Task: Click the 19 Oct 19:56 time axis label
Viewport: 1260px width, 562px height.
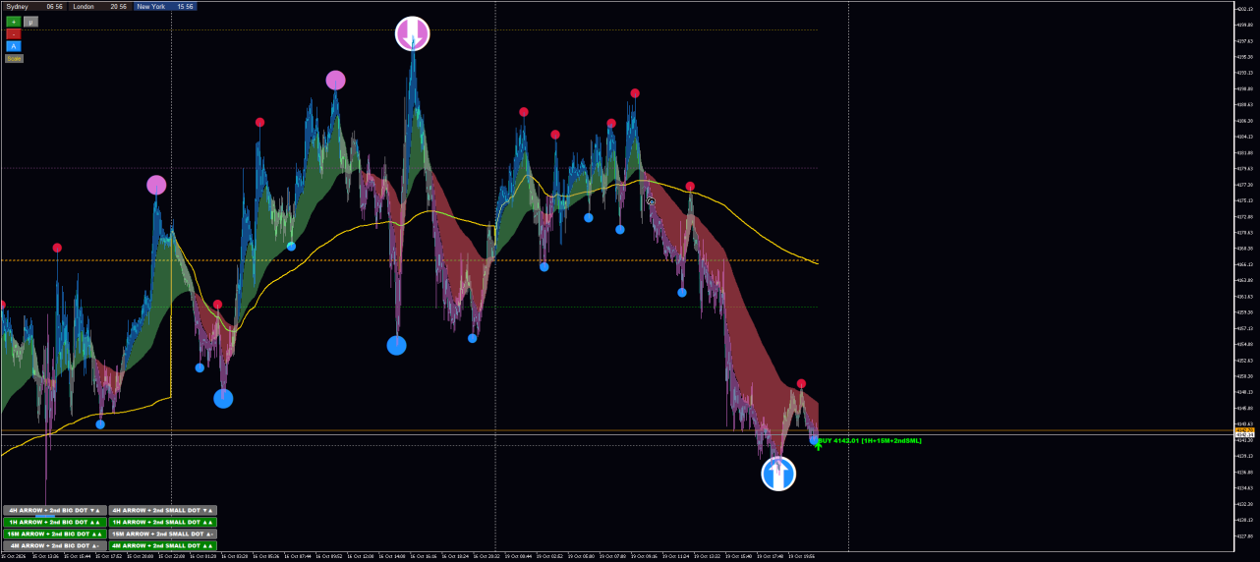Action: 800,556
